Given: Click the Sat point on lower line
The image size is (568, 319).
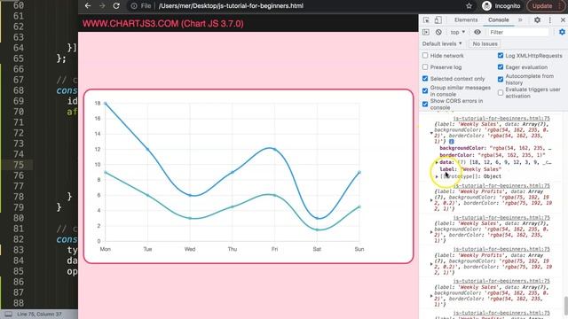Looking at the screenshot, I should pyautogui.click(x=317, y=230).
